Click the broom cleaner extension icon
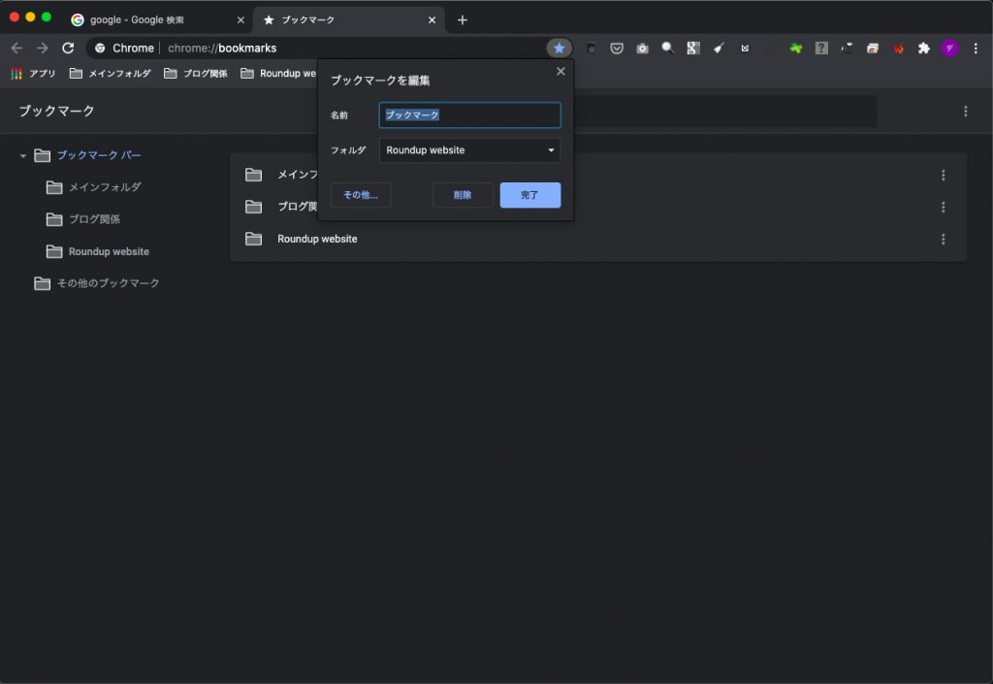 pyautogui.click(x=719, y=49)
